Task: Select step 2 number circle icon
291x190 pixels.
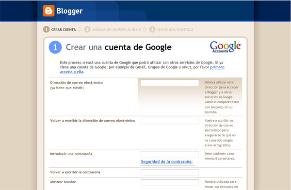Action: [x=87, y=29]
